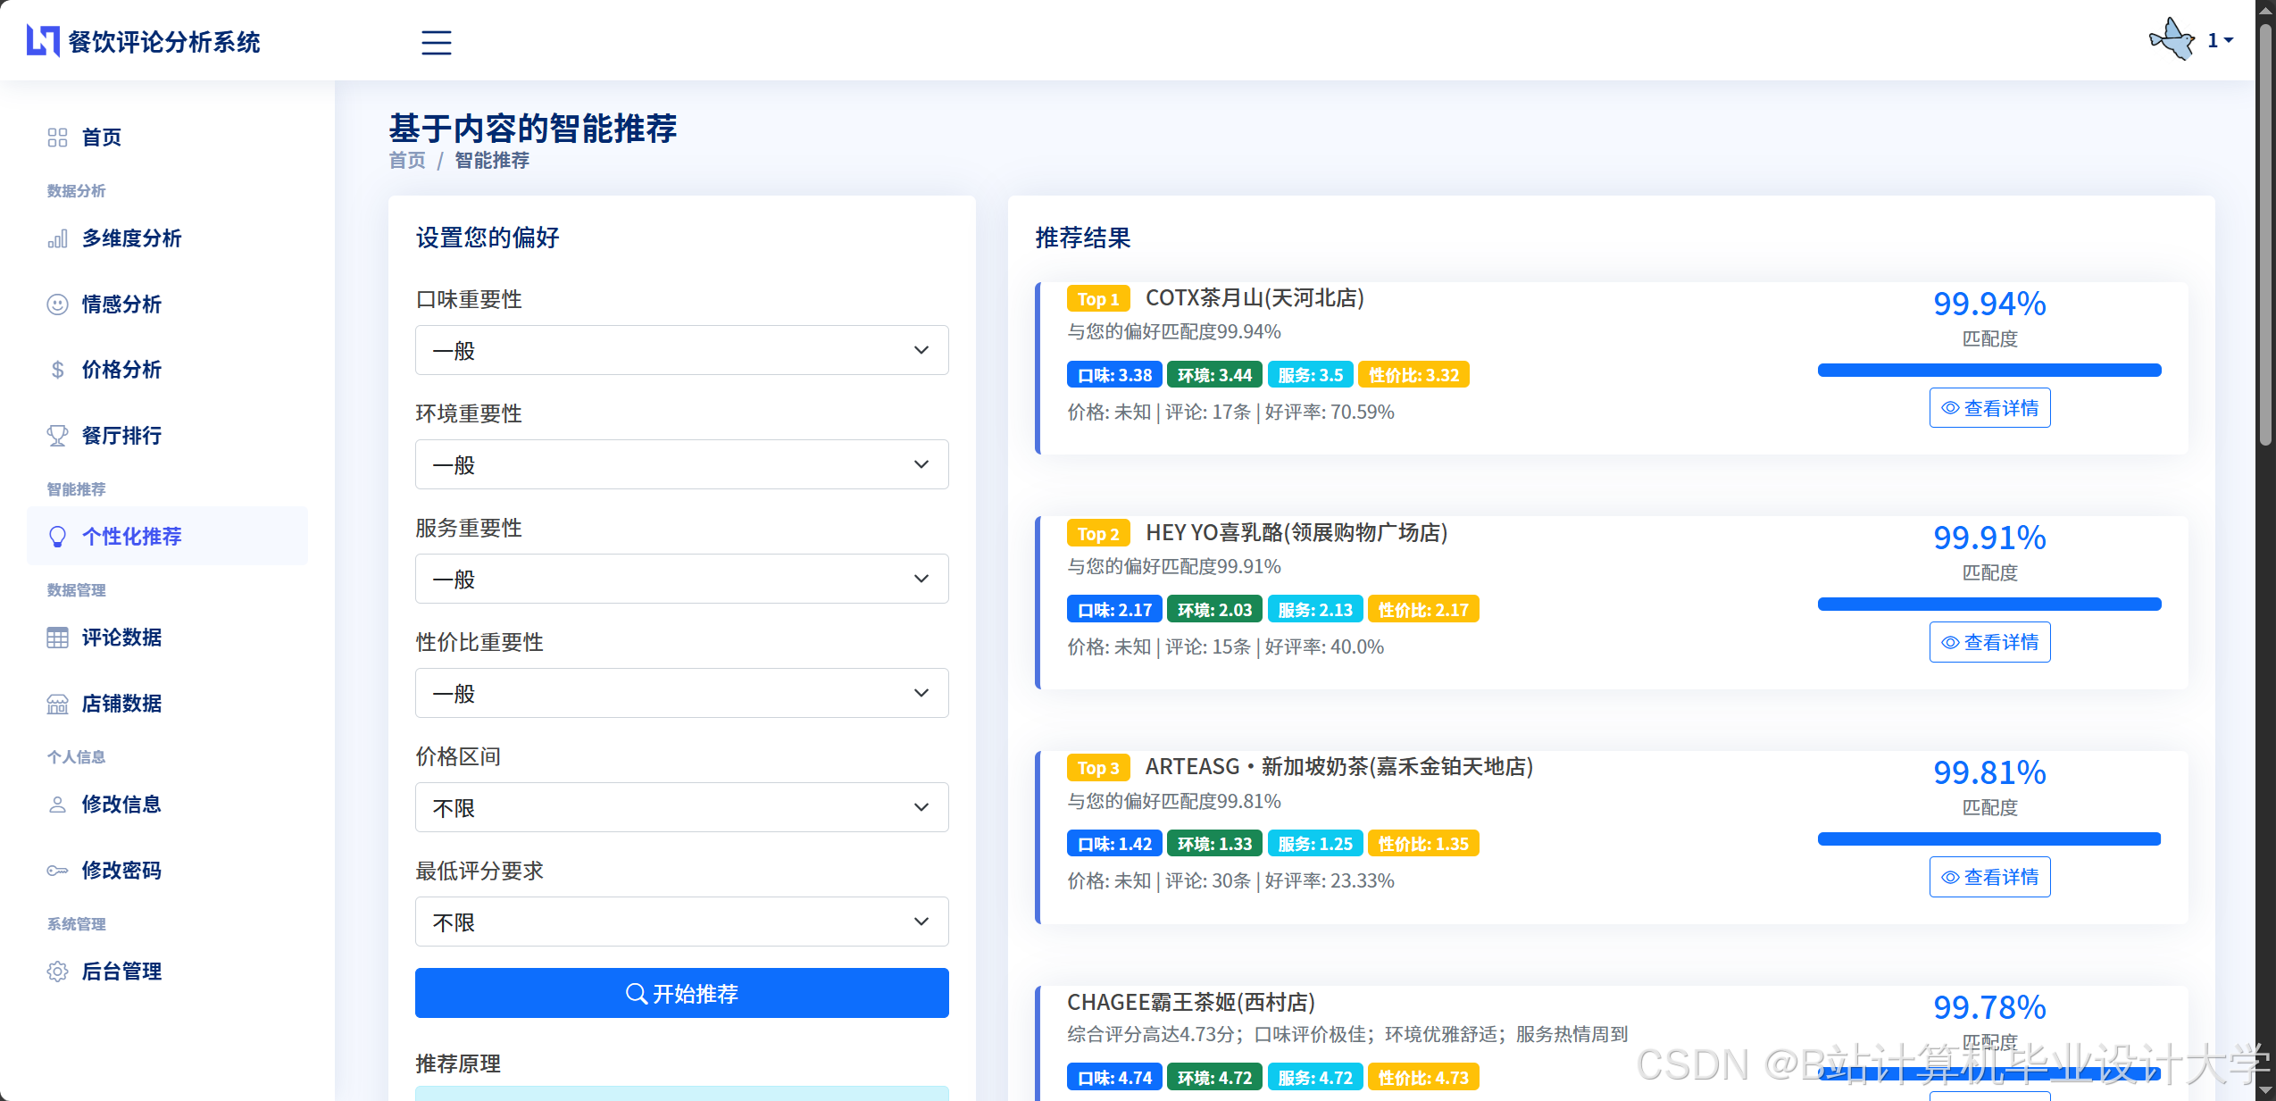Click the 开始推荐 button
The width and height of the screenshot is (2276, 1101).
(x=681, y=993)
